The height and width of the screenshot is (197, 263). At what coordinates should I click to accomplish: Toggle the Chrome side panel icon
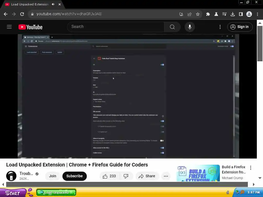point(241,14)
